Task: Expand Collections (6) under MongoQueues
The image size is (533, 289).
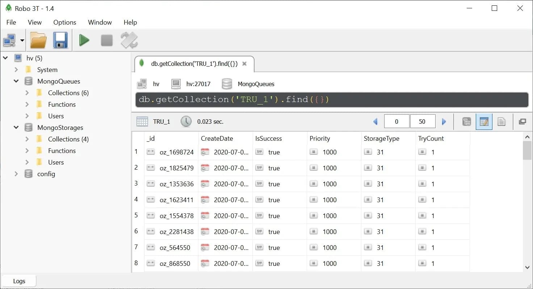Action: point(27,93)
